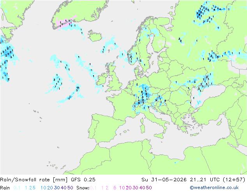The image size is (247, 191).
Task: Click the (12+57) forecast offset label
Action: [x=234, y=180]
